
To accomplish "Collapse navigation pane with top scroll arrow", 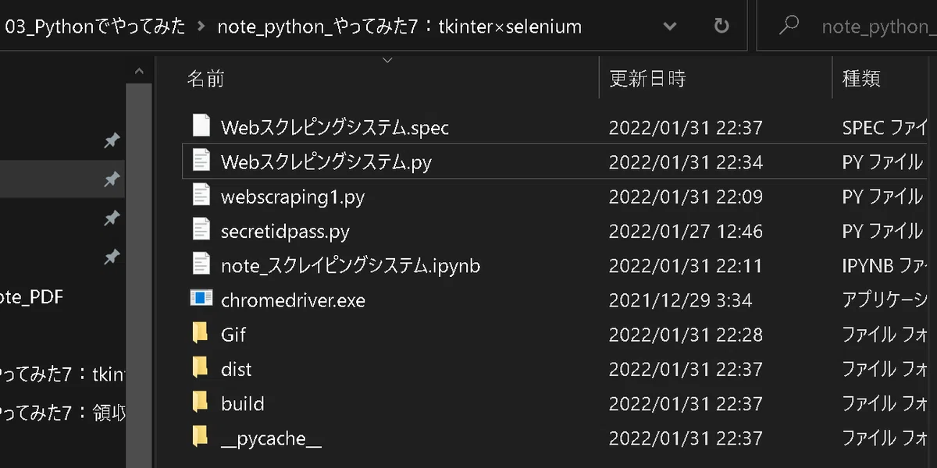I will (x=139, y=71).
